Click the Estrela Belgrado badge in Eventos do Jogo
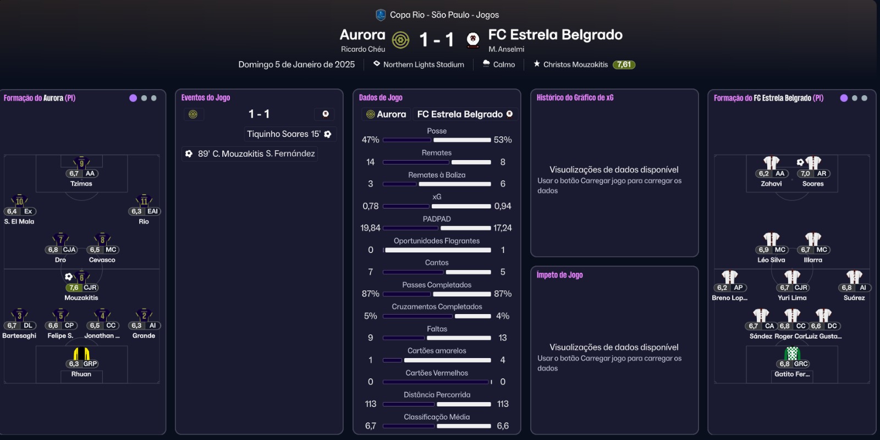The height and width of the screenshot is (440, 880). pos(326,114)
